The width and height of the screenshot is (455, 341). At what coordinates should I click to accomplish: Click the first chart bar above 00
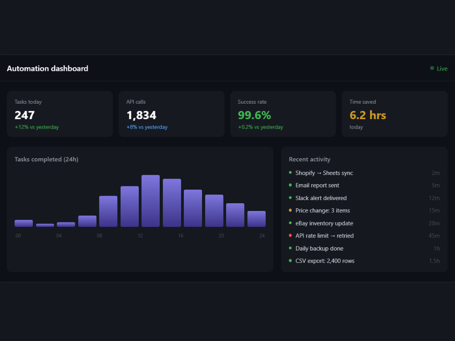click(24, 223)
